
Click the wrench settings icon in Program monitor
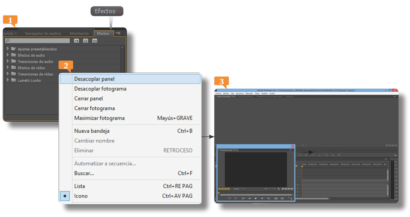[x=279, y=189]
